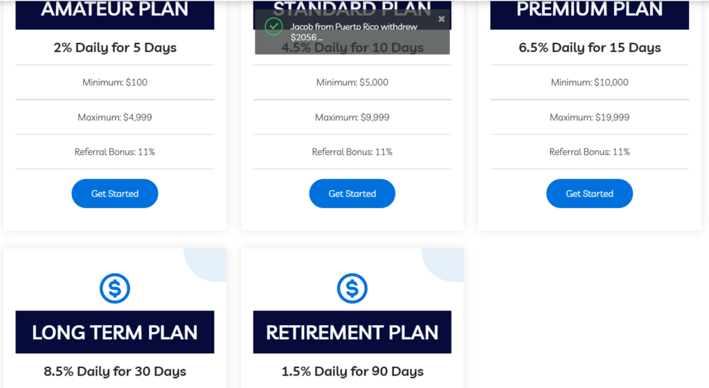This screenshot has height=388, width=709.
Task: Click the 8.5% Daily for 30 Days text
Action: [115, 371]
